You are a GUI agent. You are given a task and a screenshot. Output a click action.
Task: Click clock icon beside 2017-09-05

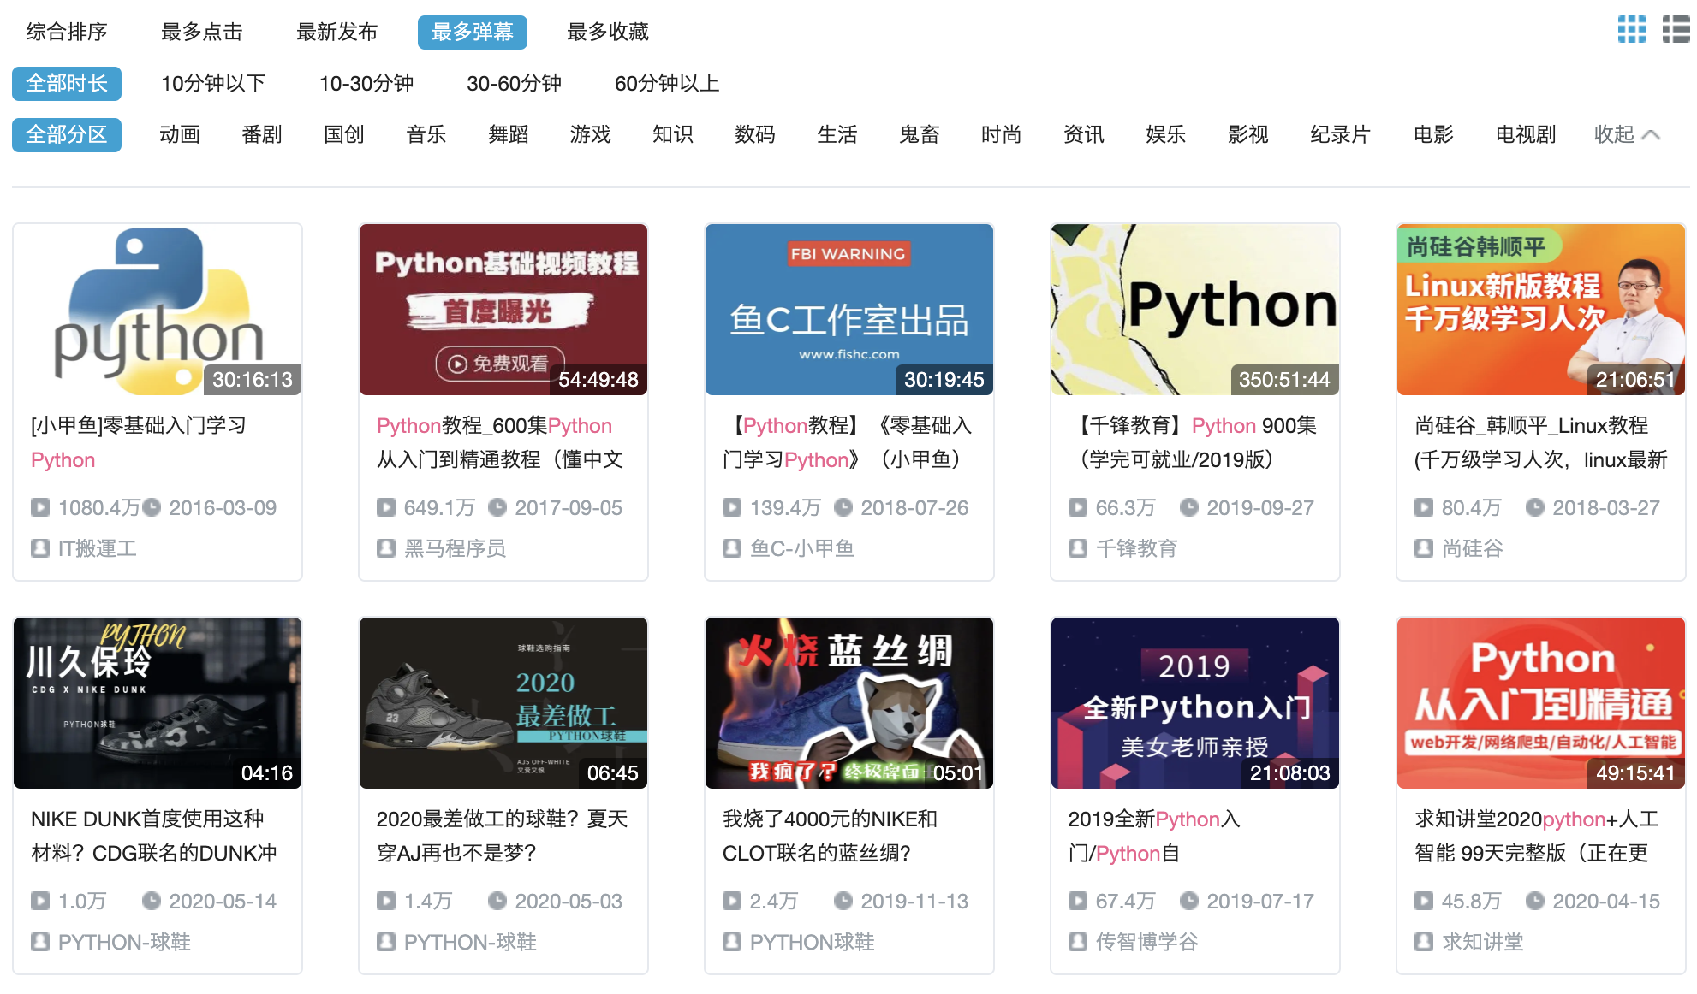pyautogui.click(x=497, y=507)
